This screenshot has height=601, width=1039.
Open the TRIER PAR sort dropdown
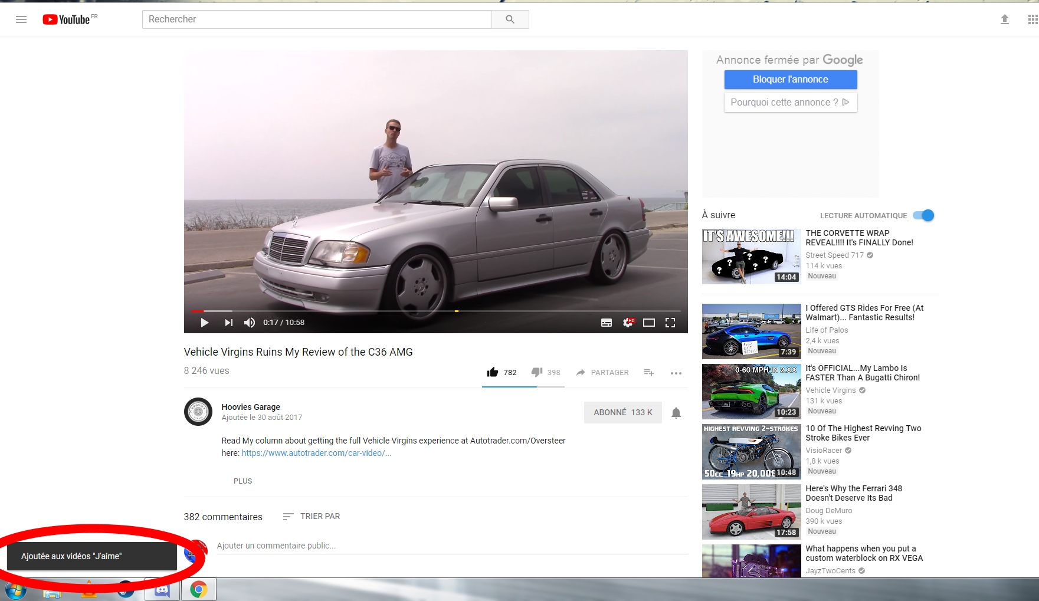312,516
